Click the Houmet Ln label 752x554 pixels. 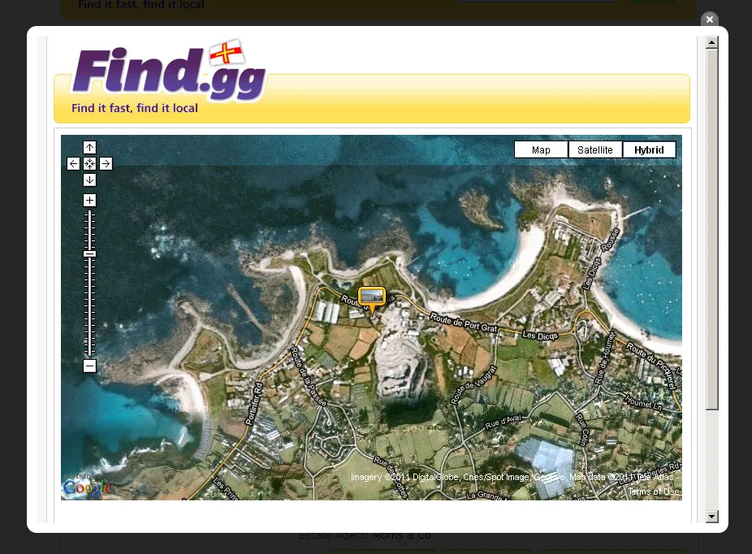[x=643, y=402]
